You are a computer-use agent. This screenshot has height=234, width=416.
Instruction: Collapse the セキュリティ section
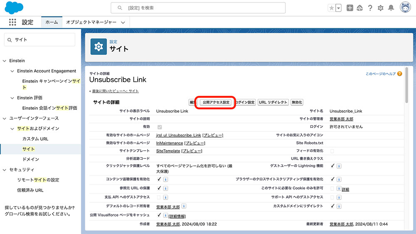coord(5,170)
